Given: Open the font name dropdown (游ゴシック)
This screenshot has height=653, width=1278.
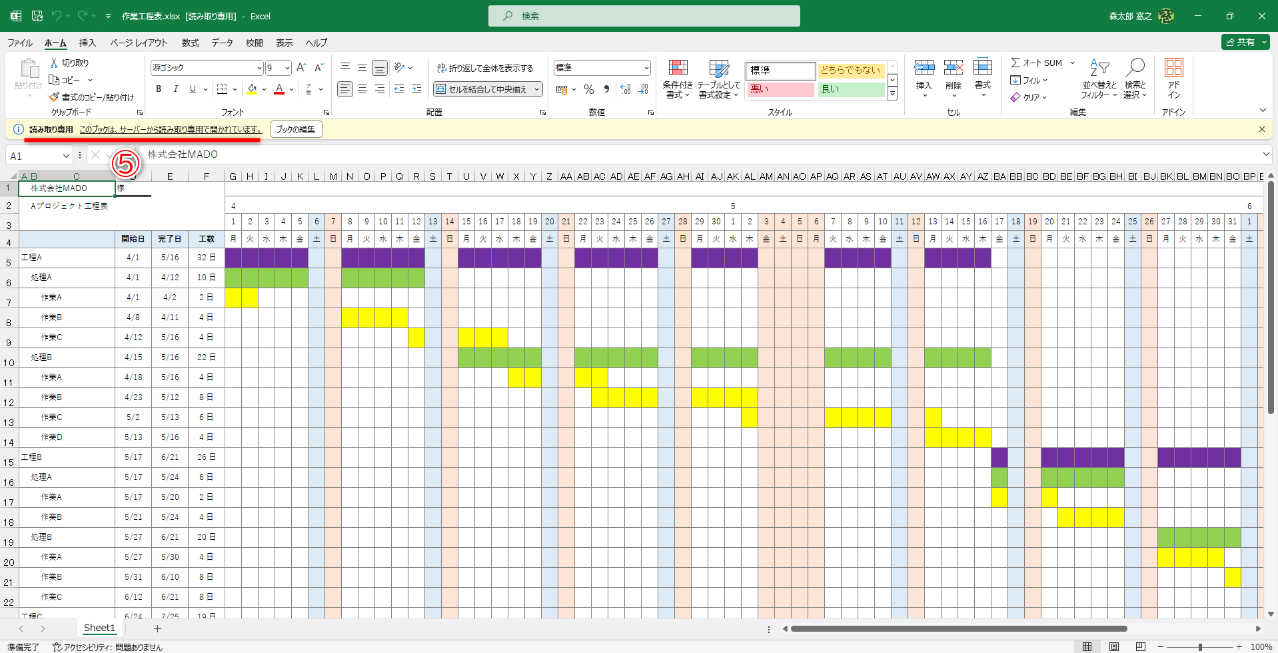Looking at the screenshot, I should [x=259, y=68].
